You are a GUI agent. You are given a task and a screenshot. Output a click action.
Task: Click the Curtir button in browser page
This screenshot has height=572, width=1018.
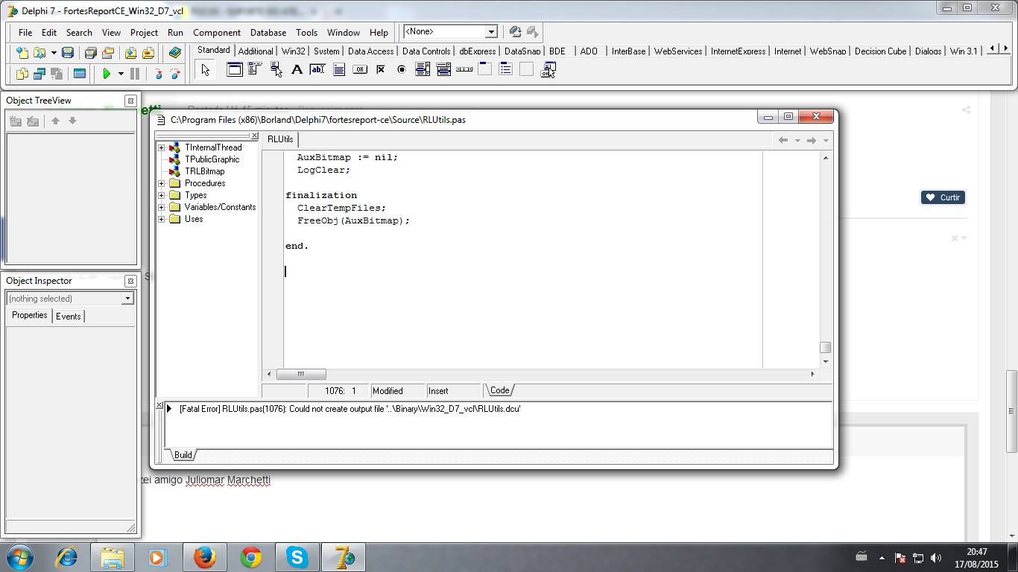pos(943,197)
